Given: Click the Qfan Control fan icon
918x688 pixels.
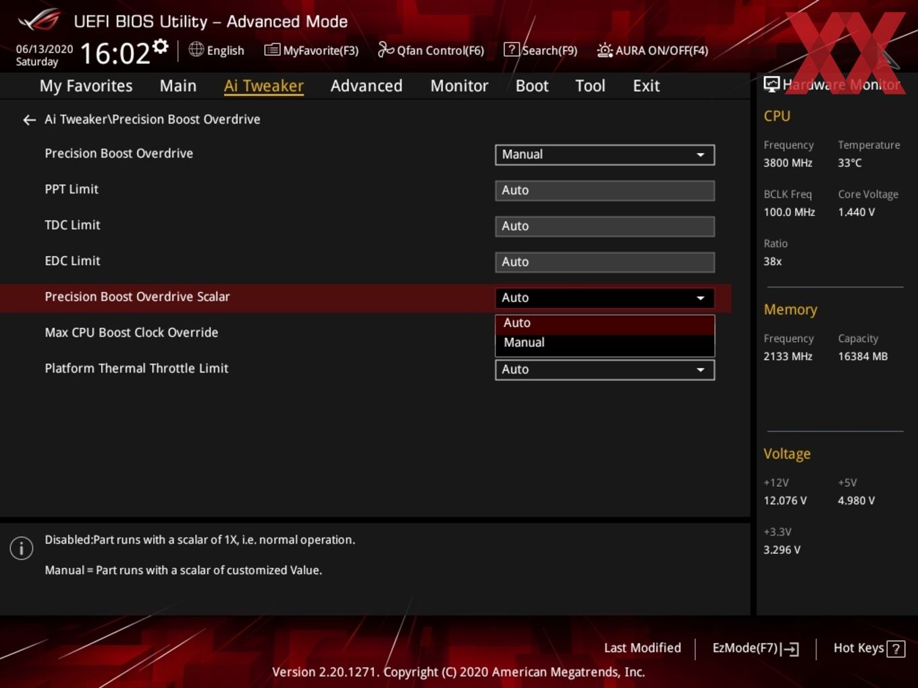Looking at the screenshot, I should coord(385,49).
